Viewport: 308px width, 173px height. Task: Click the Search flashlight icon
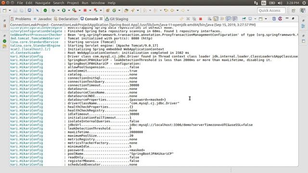coord(133,11)
